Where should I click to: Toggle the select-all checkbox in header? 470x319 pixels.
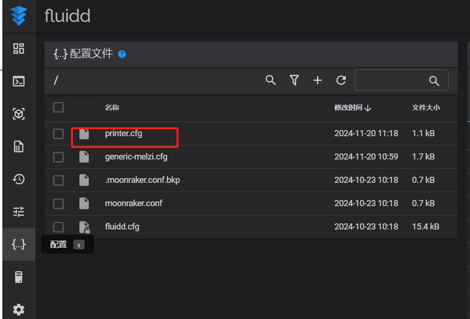pyautogui.click(x=58, y=108)
